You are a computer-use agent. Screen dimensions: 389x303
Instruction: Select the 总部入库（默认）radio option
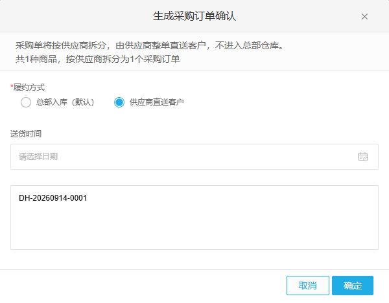pos(26,102)
